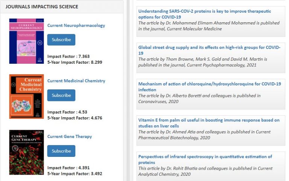Click the Dr. Rohit Bhatia article description
The image size is (289, 181).
pos(205,171)
